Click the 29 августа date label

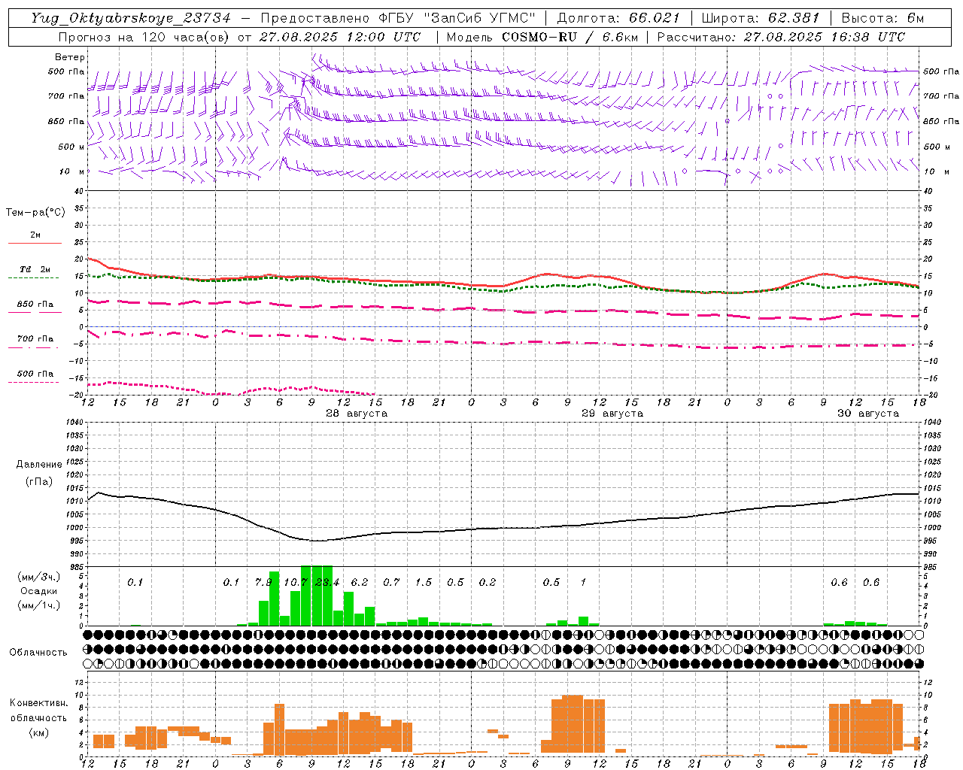click(612, 414)
